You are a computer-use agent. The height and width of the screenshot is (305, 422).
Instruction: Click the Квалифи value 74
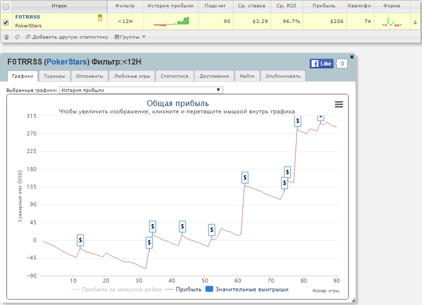368,21
